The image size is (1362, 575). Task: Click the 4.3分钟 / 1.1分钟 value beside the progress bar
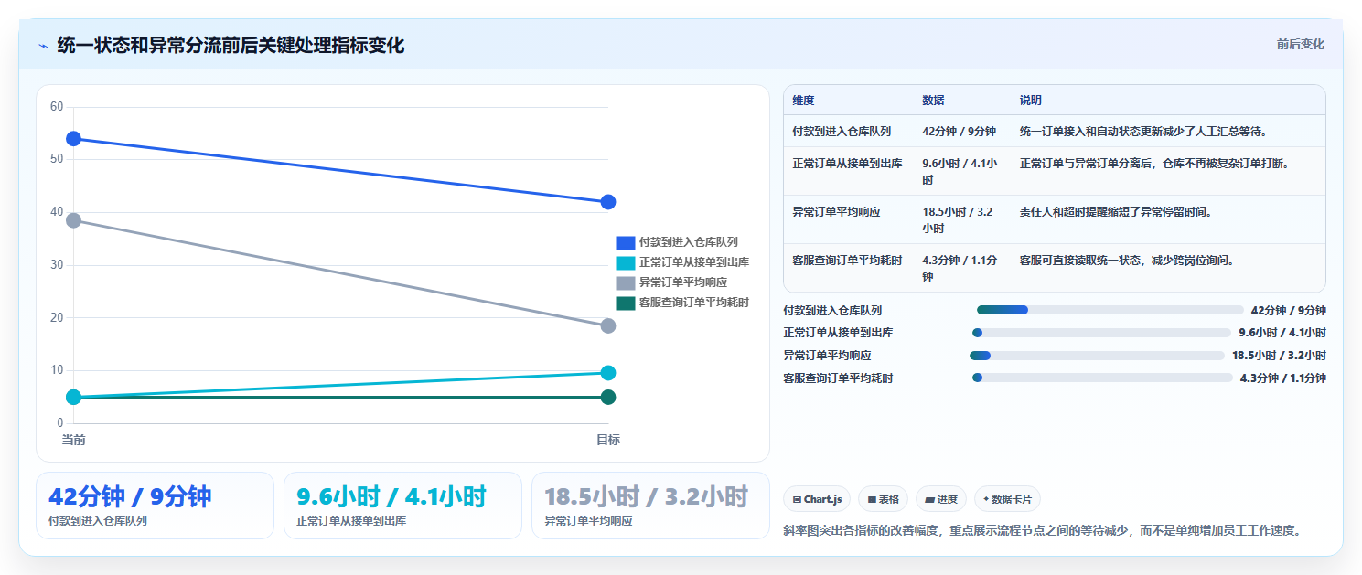pos(1282,378)
